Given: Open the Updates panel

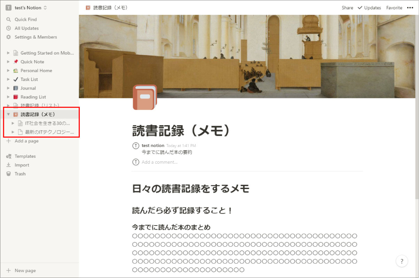Looking at the screenshot, I should point(369,8).
